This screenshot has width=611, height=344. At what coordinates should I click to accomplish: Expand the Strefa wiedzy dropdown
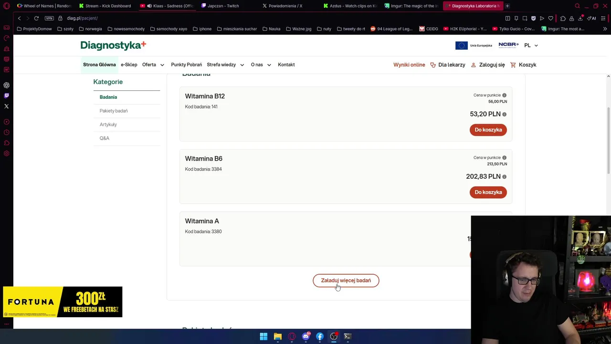225,64
